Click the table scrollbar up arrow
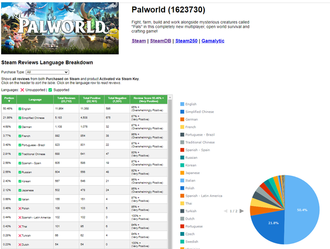The width and height of the screenshot is (330, 249). 170,97
